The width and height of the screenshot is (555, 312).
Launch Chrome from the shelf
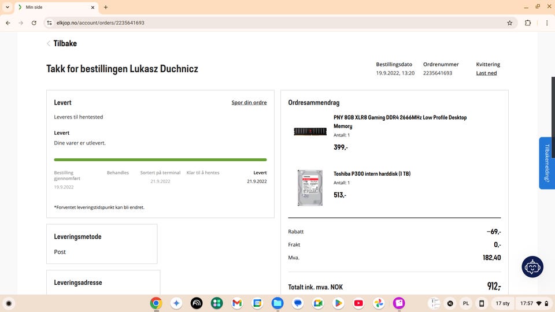click(156, 303)
